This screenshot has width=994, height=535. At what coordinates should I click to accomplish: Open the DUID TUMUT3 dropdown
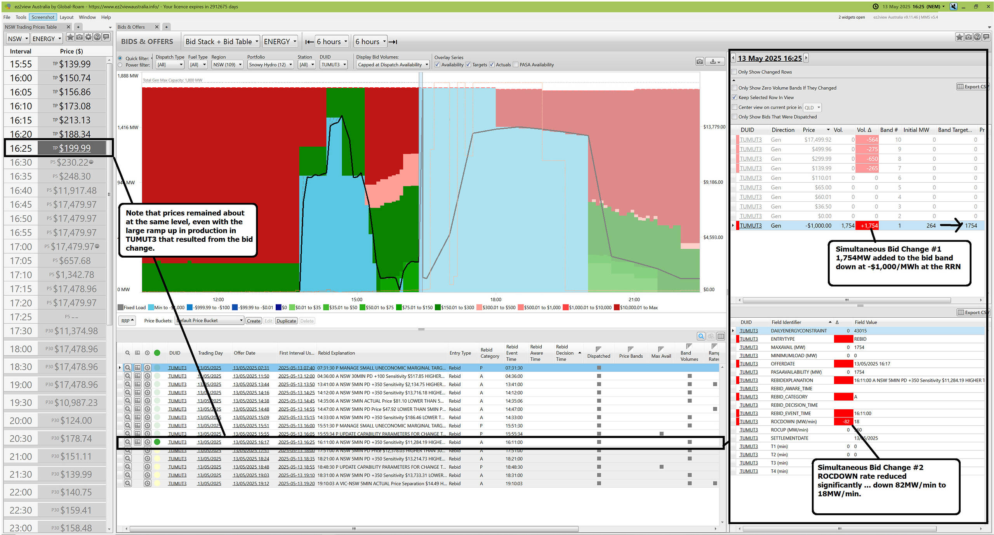click(333, 65)
